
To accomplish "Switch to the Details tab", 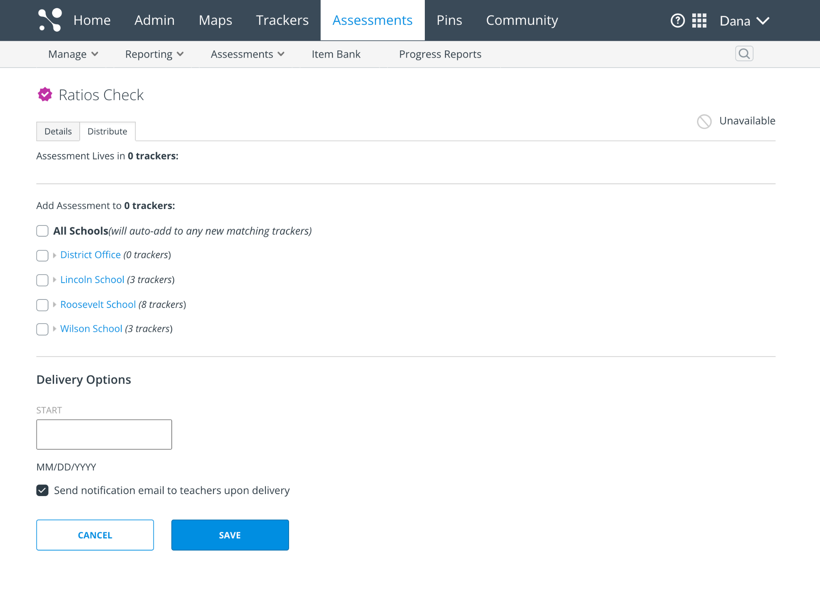I will coord(58,131).
